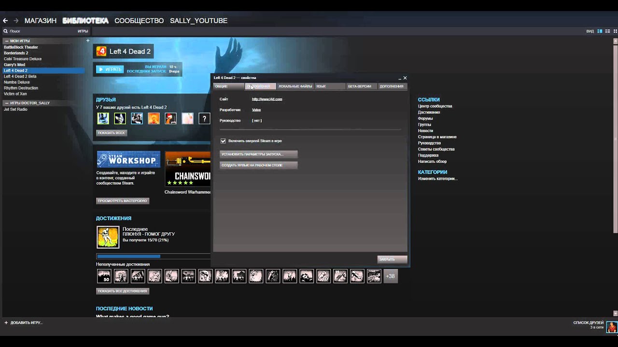Click the plus icon of ДОБАВИТЬ ИГРУ

click(6, 322)
